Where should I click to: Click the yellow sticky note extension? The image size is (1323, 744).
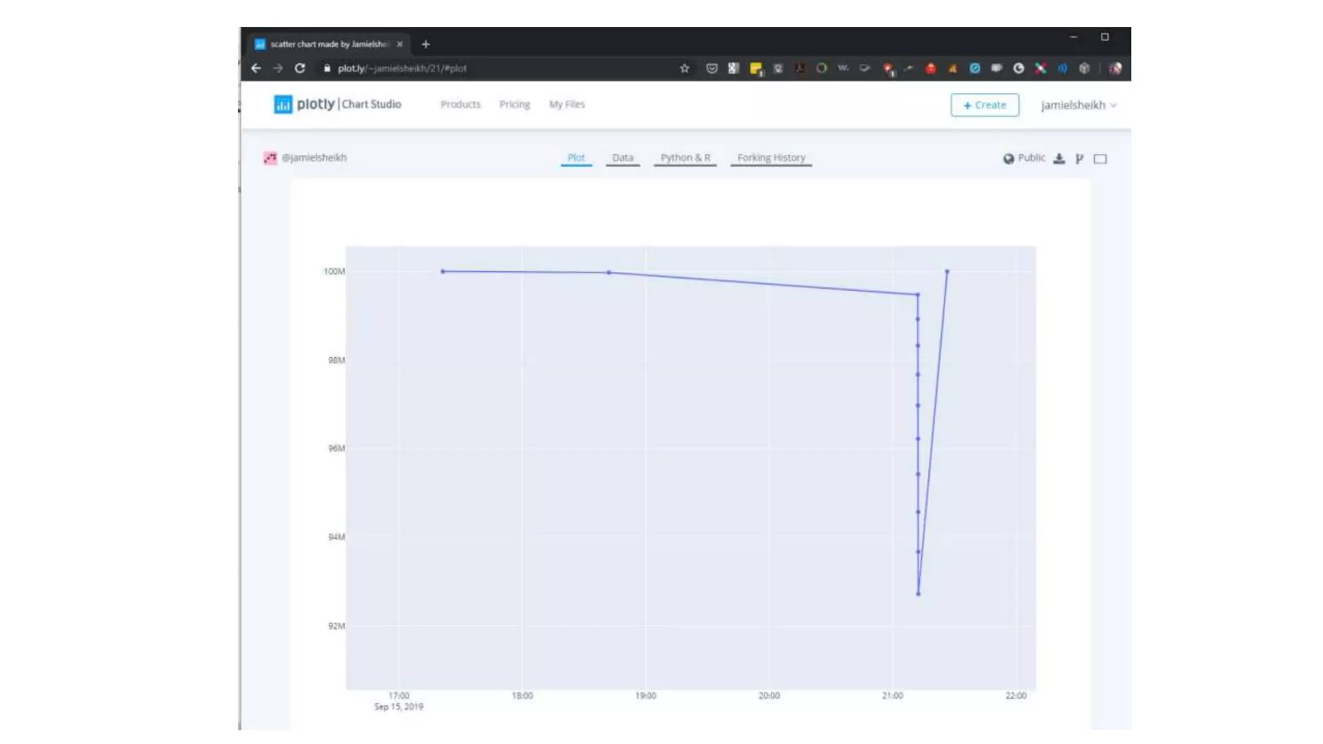coord(756,68)
